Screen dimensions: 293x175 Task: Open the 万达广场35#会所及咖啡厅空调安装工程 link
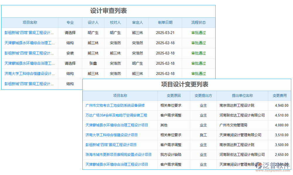[117, 115]
